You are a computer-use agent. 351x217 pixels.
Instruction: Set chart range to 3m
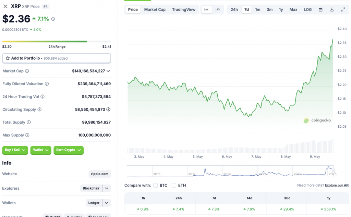coord(269,10)
